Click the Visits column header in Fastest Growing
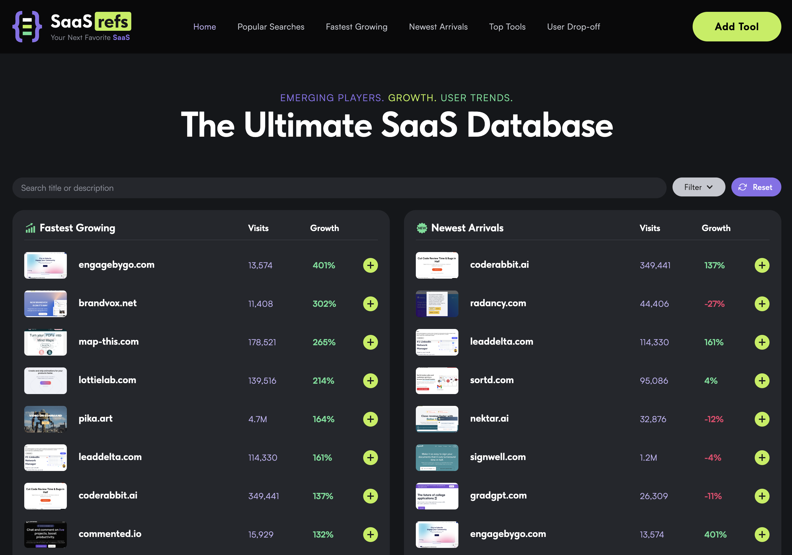The image size is (792, 555). pyautogui.click(x=258, y=228)
